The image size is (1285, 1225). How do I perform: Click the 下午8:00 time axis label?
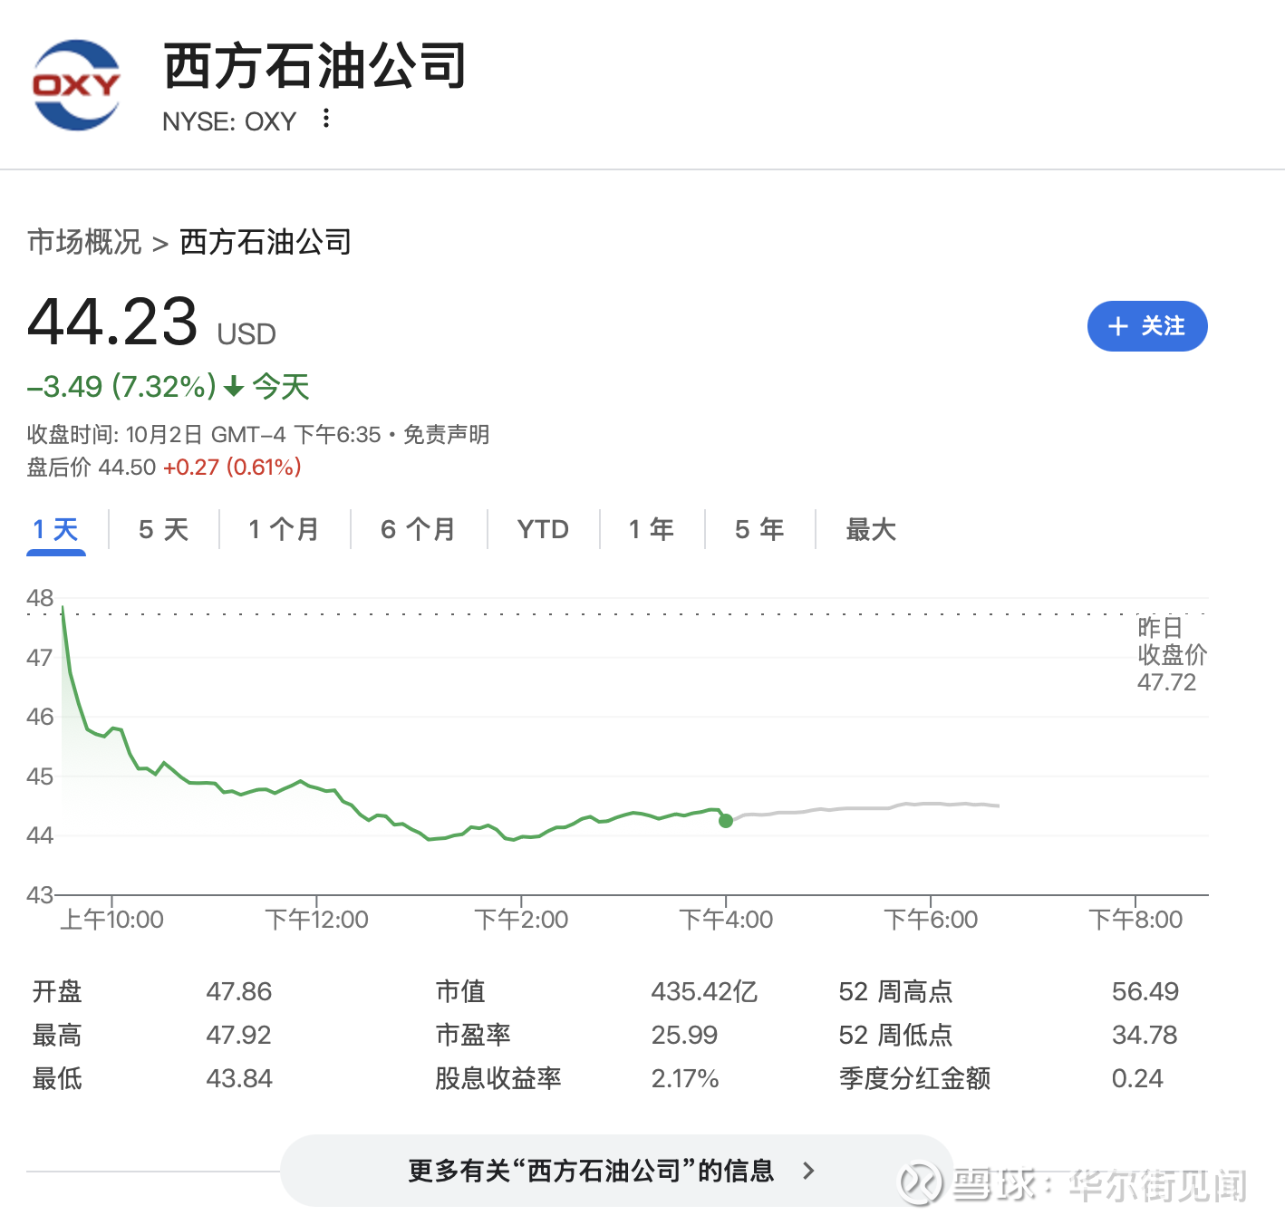click(x=1135, y=920)
